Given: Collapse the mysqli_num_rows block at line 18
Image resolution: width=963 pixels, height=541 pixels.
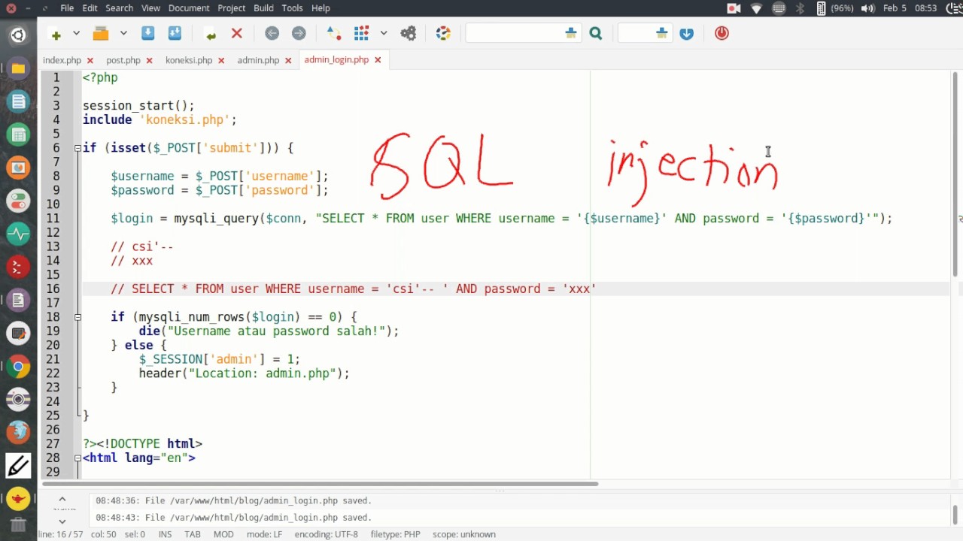Looking at the screenshot, I should click(77, 317).
